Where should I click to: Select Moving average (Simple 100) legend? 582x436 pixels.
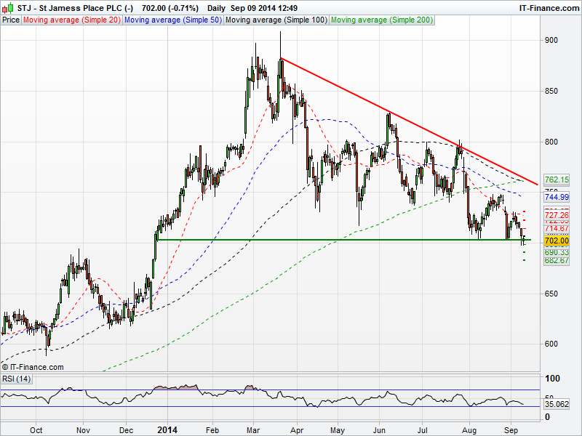pos(276,20)
